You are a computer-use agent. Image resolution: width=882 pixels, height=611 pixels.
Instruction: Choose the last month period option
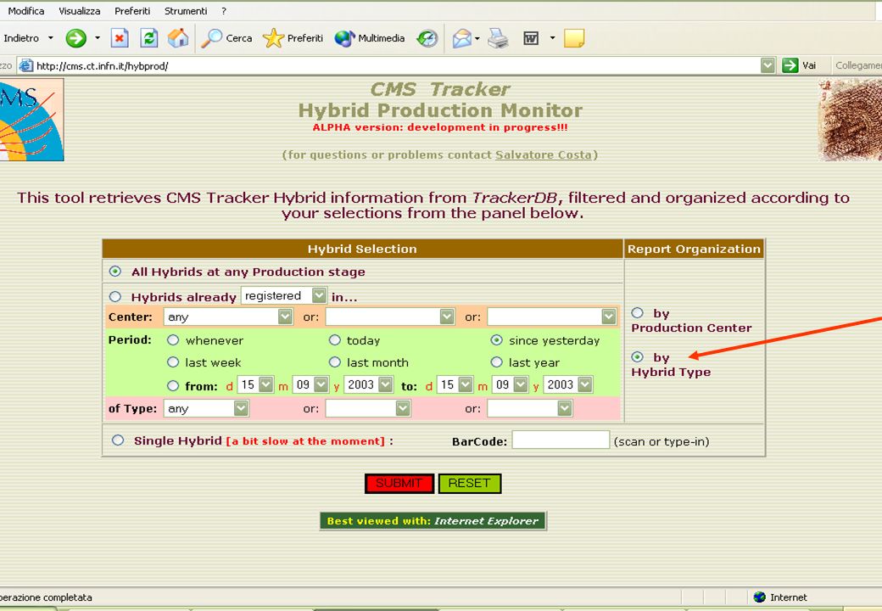coord(335,362)
